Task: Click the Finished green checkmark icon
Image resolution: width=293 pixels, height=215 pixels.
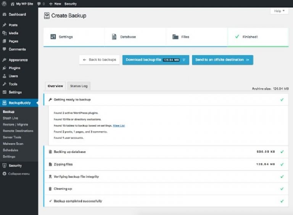Action: [x=237, y=36]
